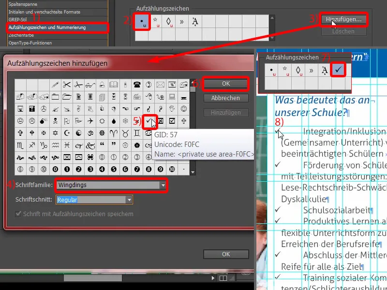Select the guillemet » bullet character
This screenshot has width=387, height=290.
tap(183, 20)
